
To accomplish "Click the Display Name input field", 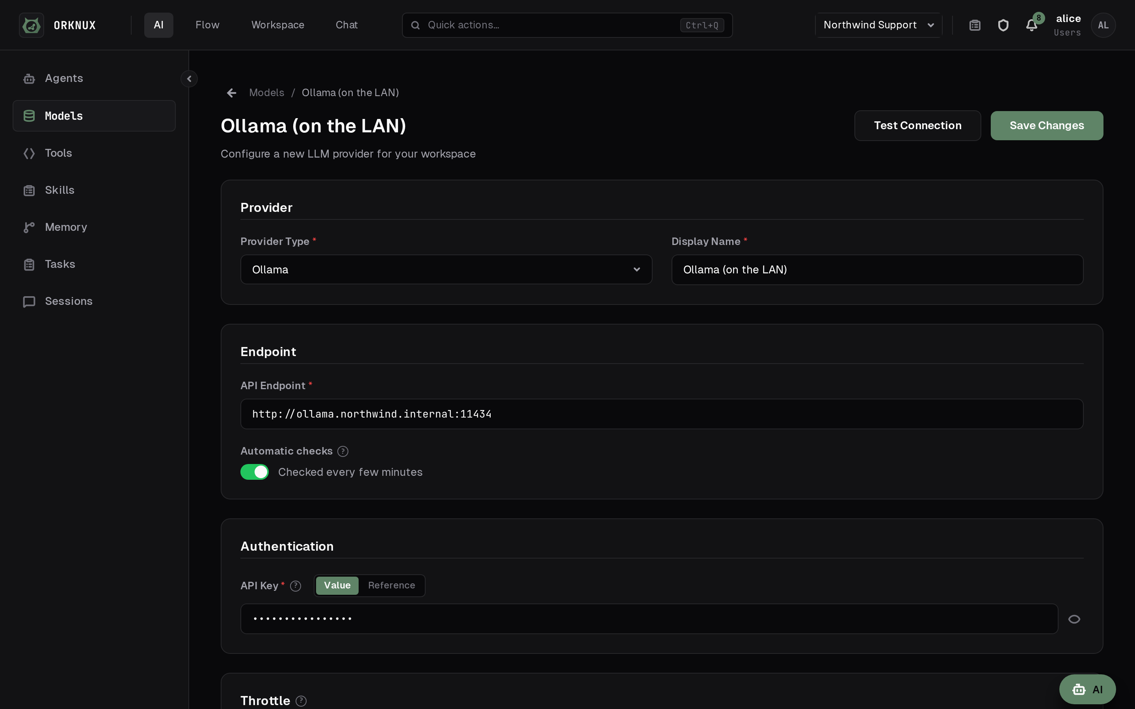I will (x=877, y=270).
